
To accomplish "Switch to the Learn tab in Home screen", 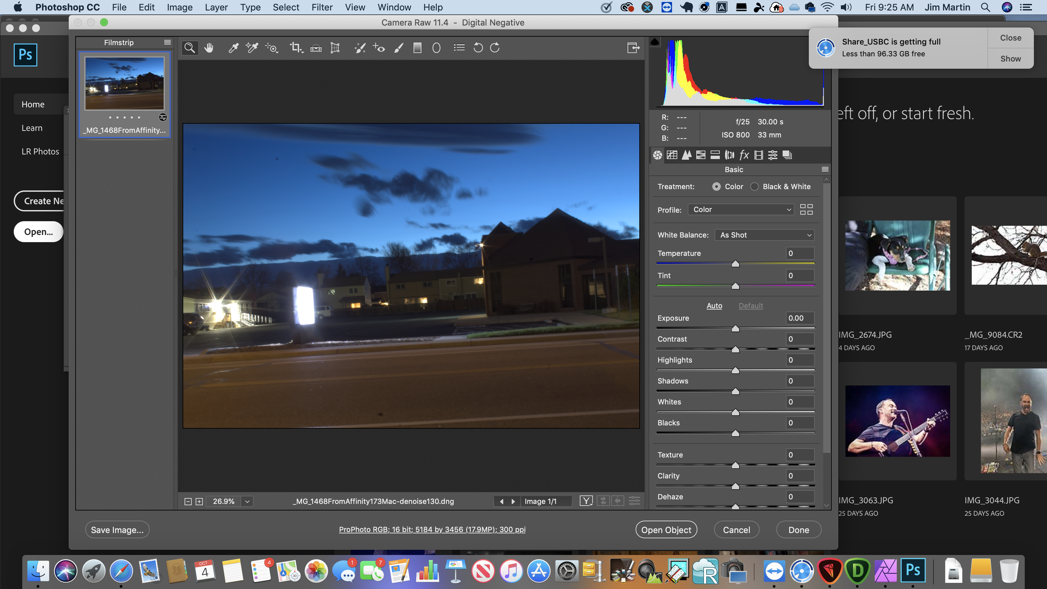I will [x=32, y=128].
